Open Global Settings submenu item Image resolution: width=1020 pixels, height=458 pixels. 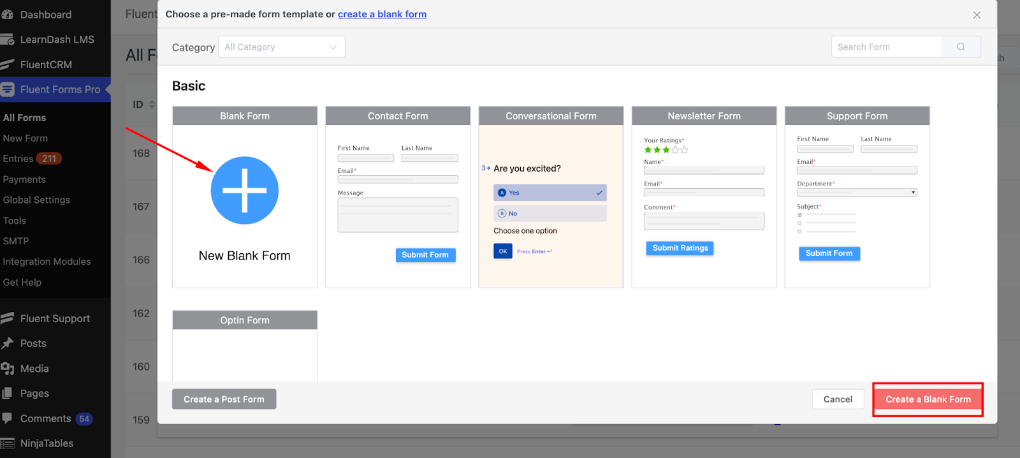[x=36, y=200]
